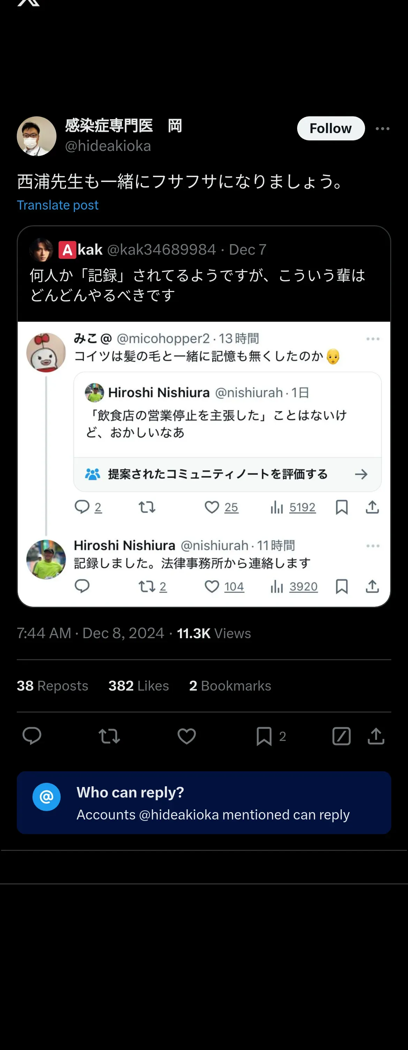Follow the @hideakioka account
This screenshot has height=1050, width=408.
(330, 129)
